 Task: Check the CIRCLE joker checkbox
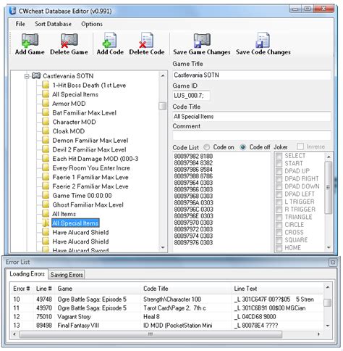(279, 225)
